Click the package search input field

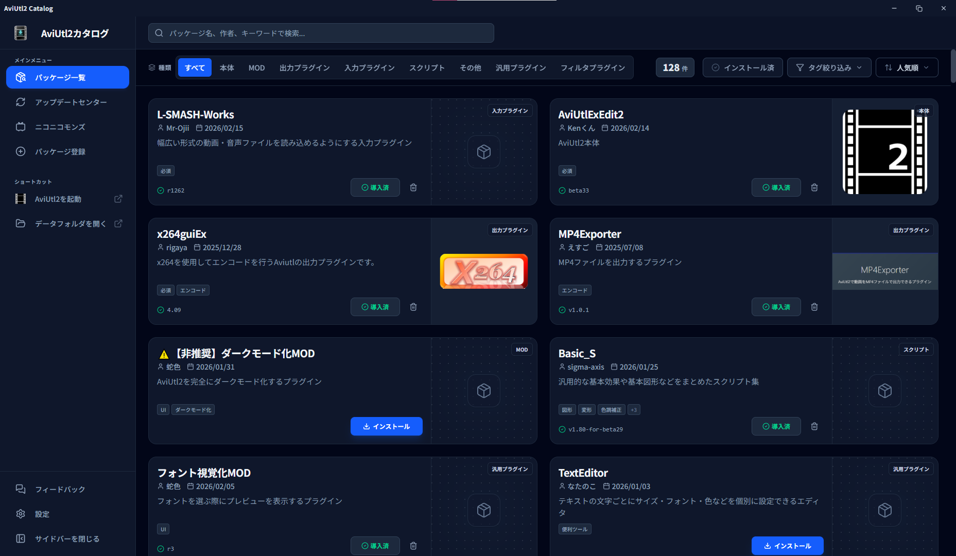point(321,33)
